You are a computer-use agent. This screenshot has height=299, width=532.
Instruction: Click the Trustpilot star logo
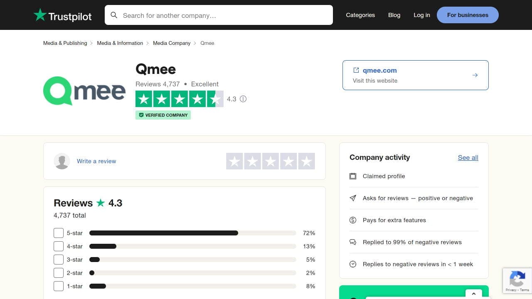pos(40,15)
